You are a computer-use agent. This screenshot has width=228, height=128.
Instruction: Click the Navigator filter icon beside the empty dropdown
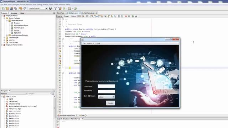tap(53, 94)
